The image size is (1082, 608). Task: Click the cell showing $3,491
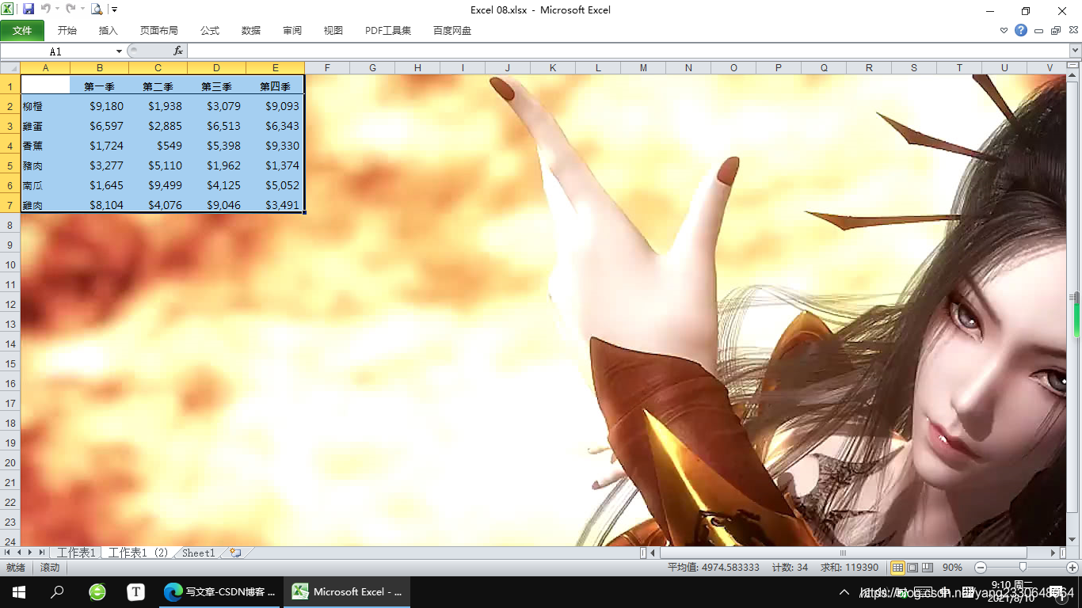[x=275, y=205]
